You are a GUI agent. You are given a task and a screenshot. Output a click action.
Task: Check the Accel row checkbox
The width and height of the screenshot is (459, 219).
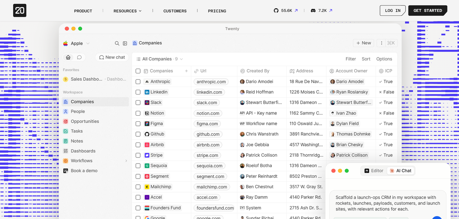pyautogui.click(x=138, y=197)
